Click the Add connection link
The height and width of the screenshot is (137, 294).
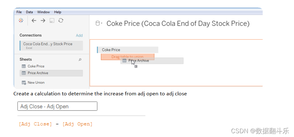pos(79,36)
